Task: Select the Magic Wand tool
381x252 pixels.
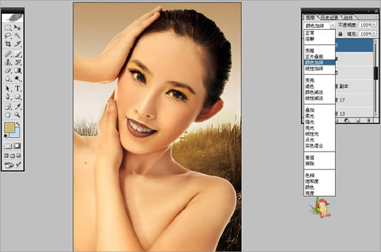Action: coord(17,36)
